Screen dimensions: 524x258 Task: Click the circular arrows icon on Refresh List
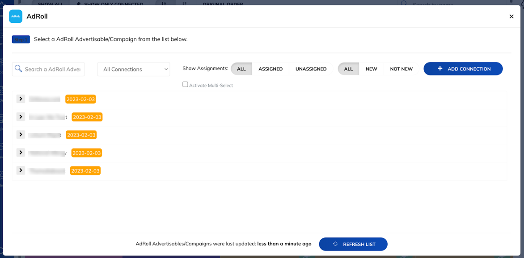(335, 244)
